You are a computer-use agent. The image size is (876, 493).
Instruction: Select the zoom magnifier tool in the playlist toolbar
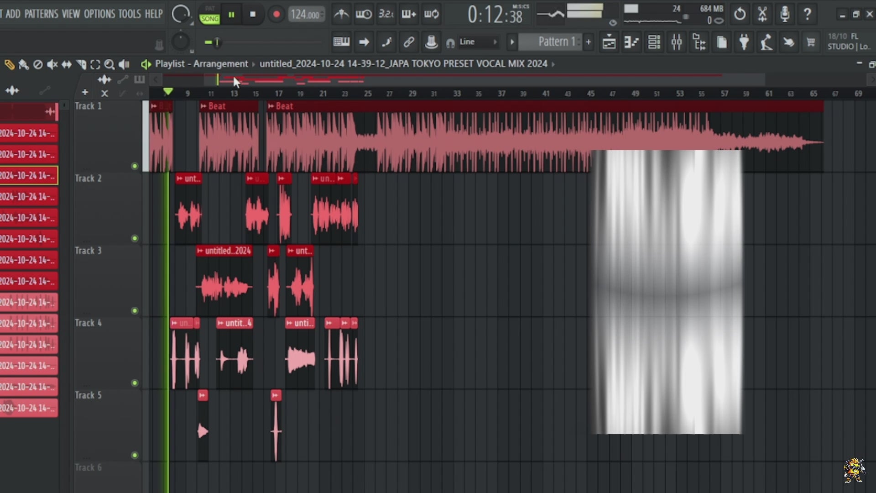click(x=109, y=64)
